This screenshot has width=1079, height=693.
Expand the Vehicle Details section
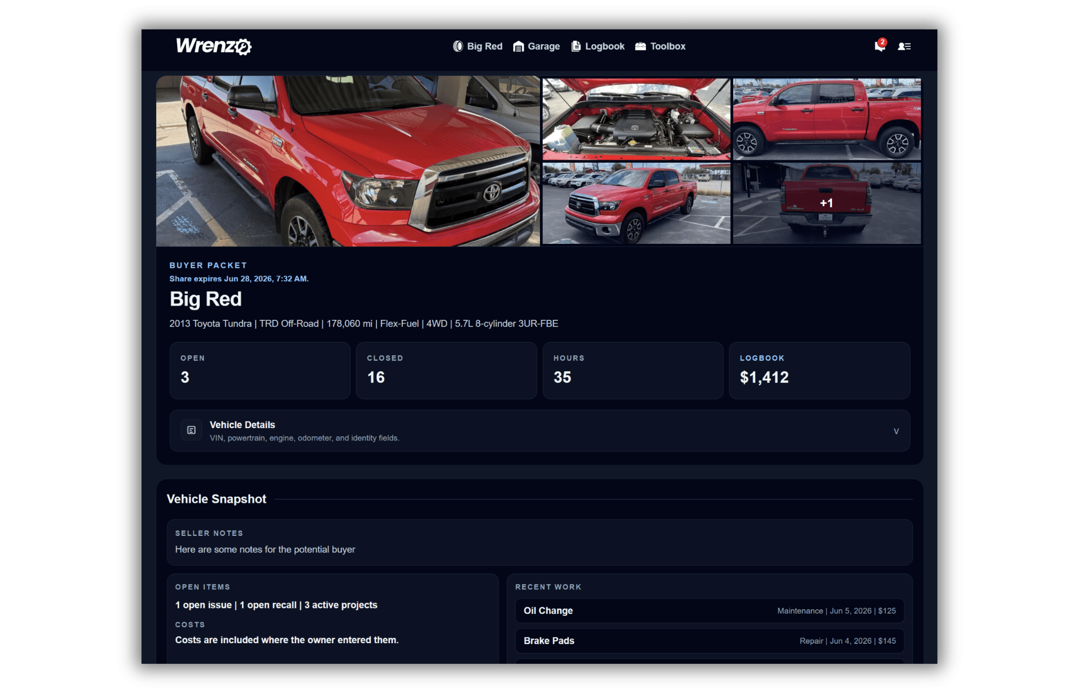pos(539,431)
